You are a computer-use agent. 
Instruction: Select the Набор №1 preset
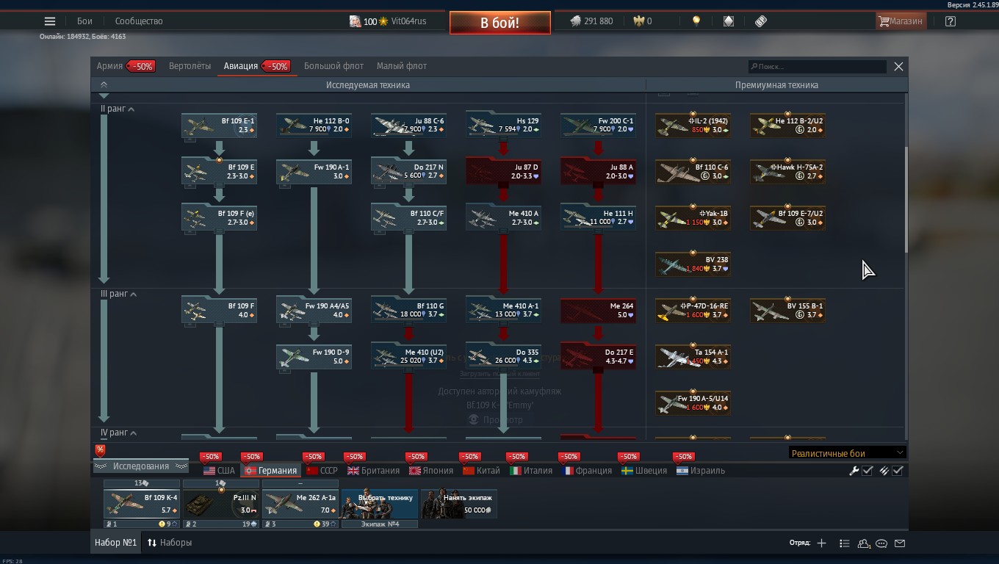pyautogui.click(x=115, y=543)
